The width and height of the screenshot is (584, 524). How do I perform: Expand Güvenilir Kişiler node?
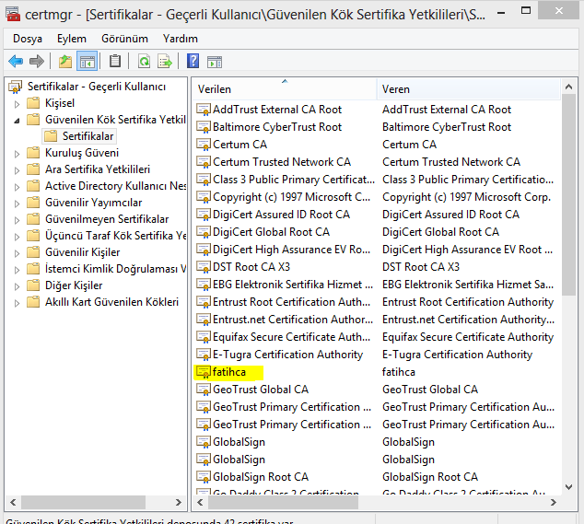(x=17, y=253)
